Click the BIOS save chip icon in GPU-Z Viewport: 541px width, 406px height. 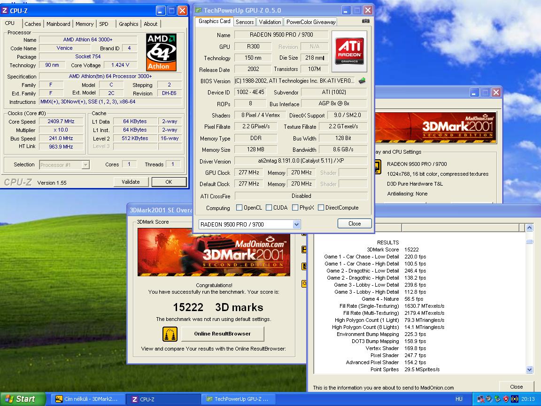(362, 81)
